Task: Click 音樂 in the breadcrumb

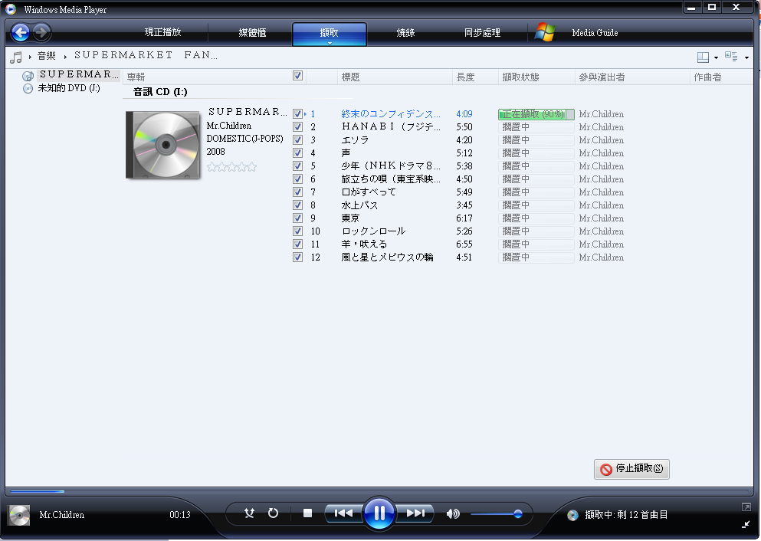Action: pos(47,56)
